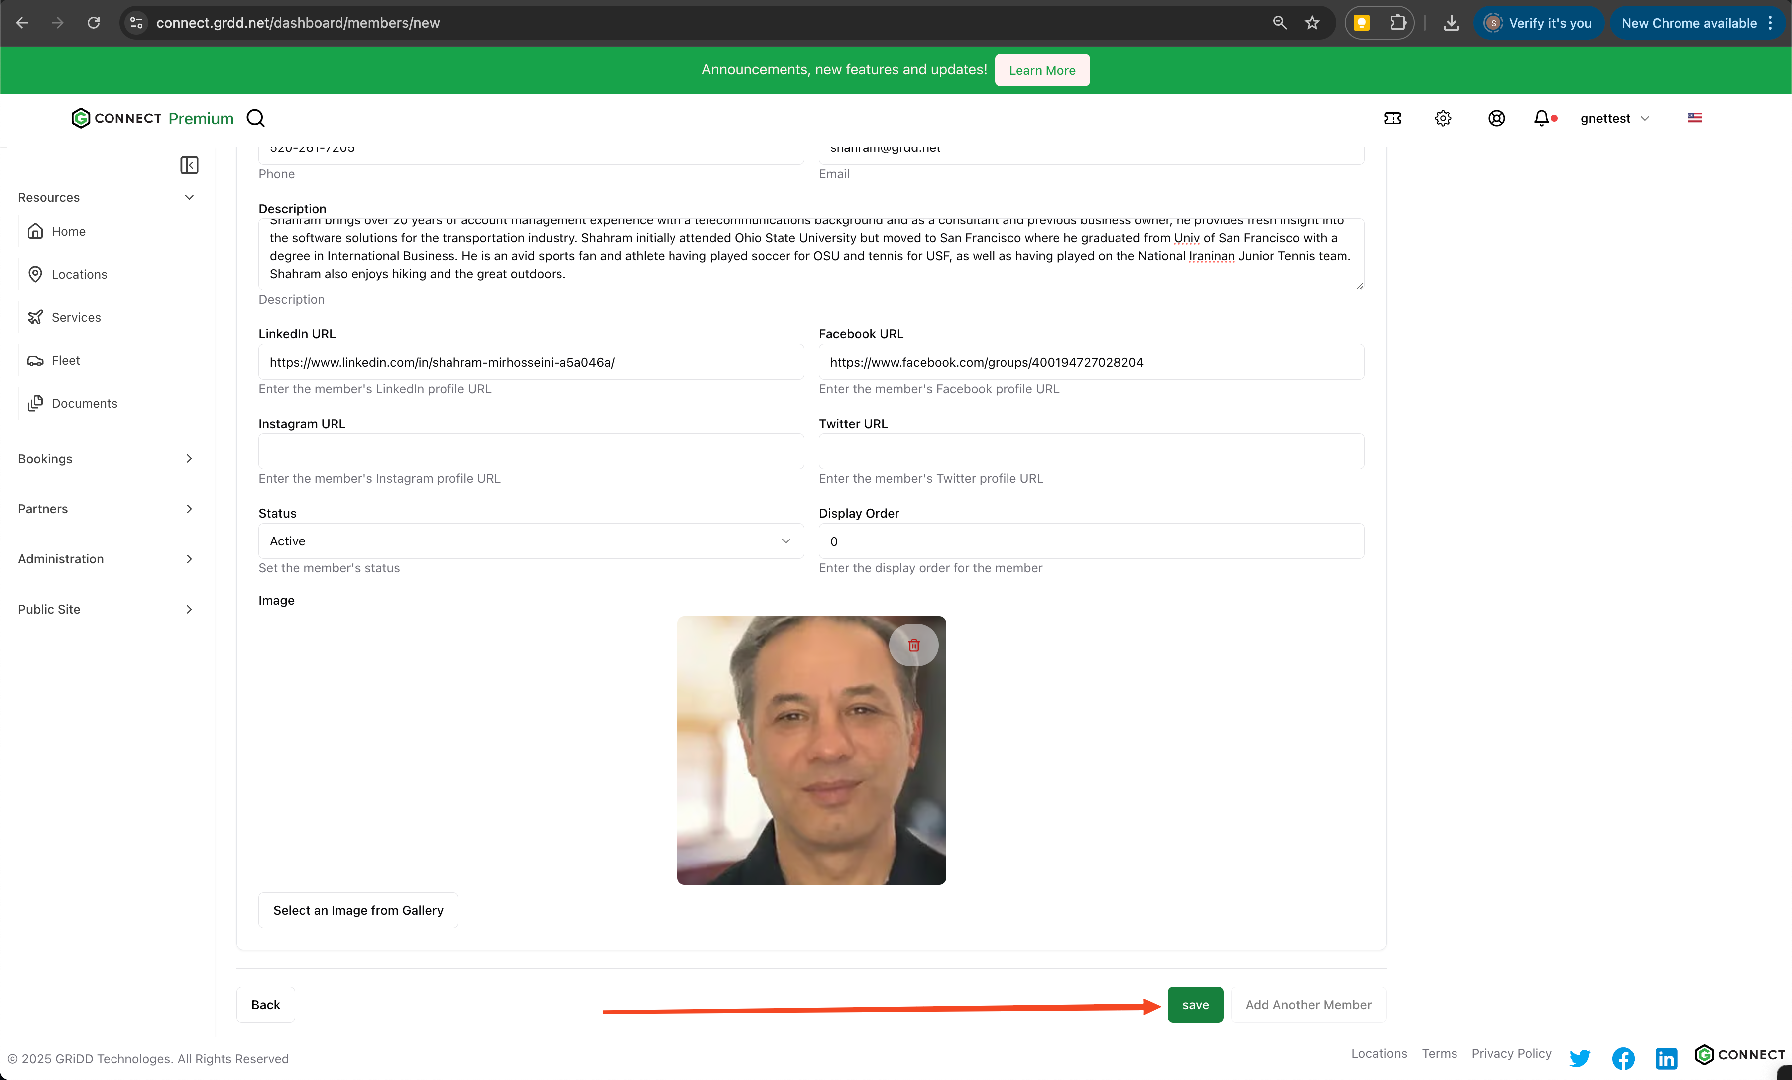Expand the Administration sidebar section

click(106, 558)
